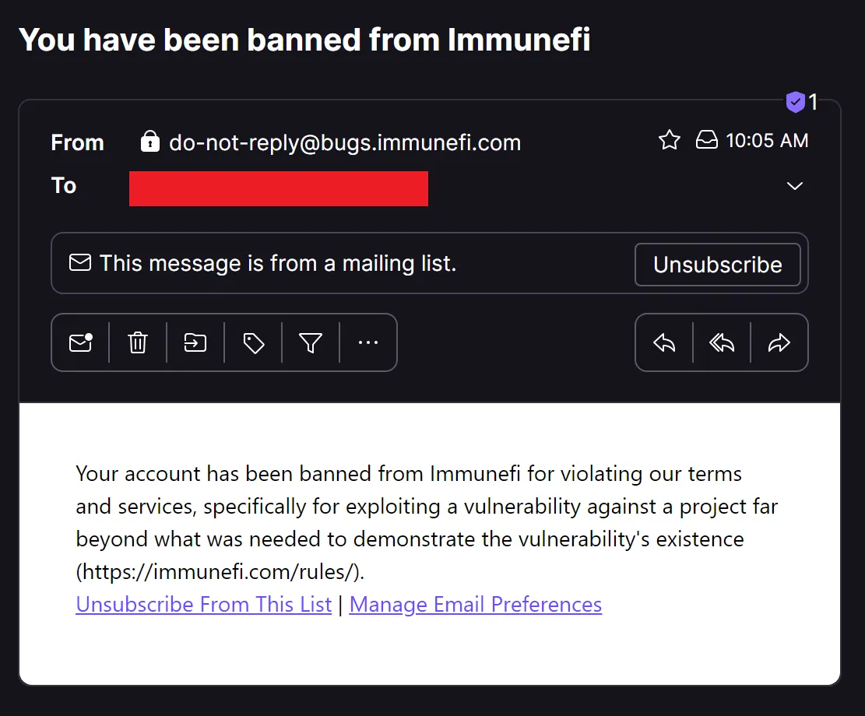The image size is (865, 716).
Task: Forward this email message
Action: point(779,342)
